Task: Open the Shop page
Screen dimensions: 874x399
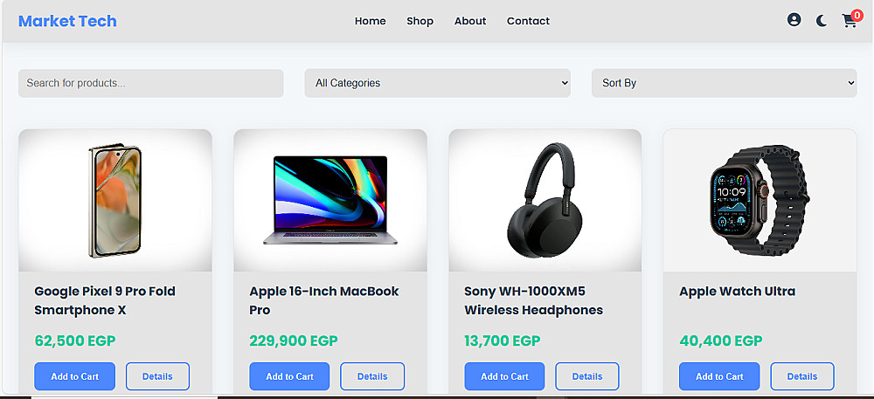Action: point(420,21)
